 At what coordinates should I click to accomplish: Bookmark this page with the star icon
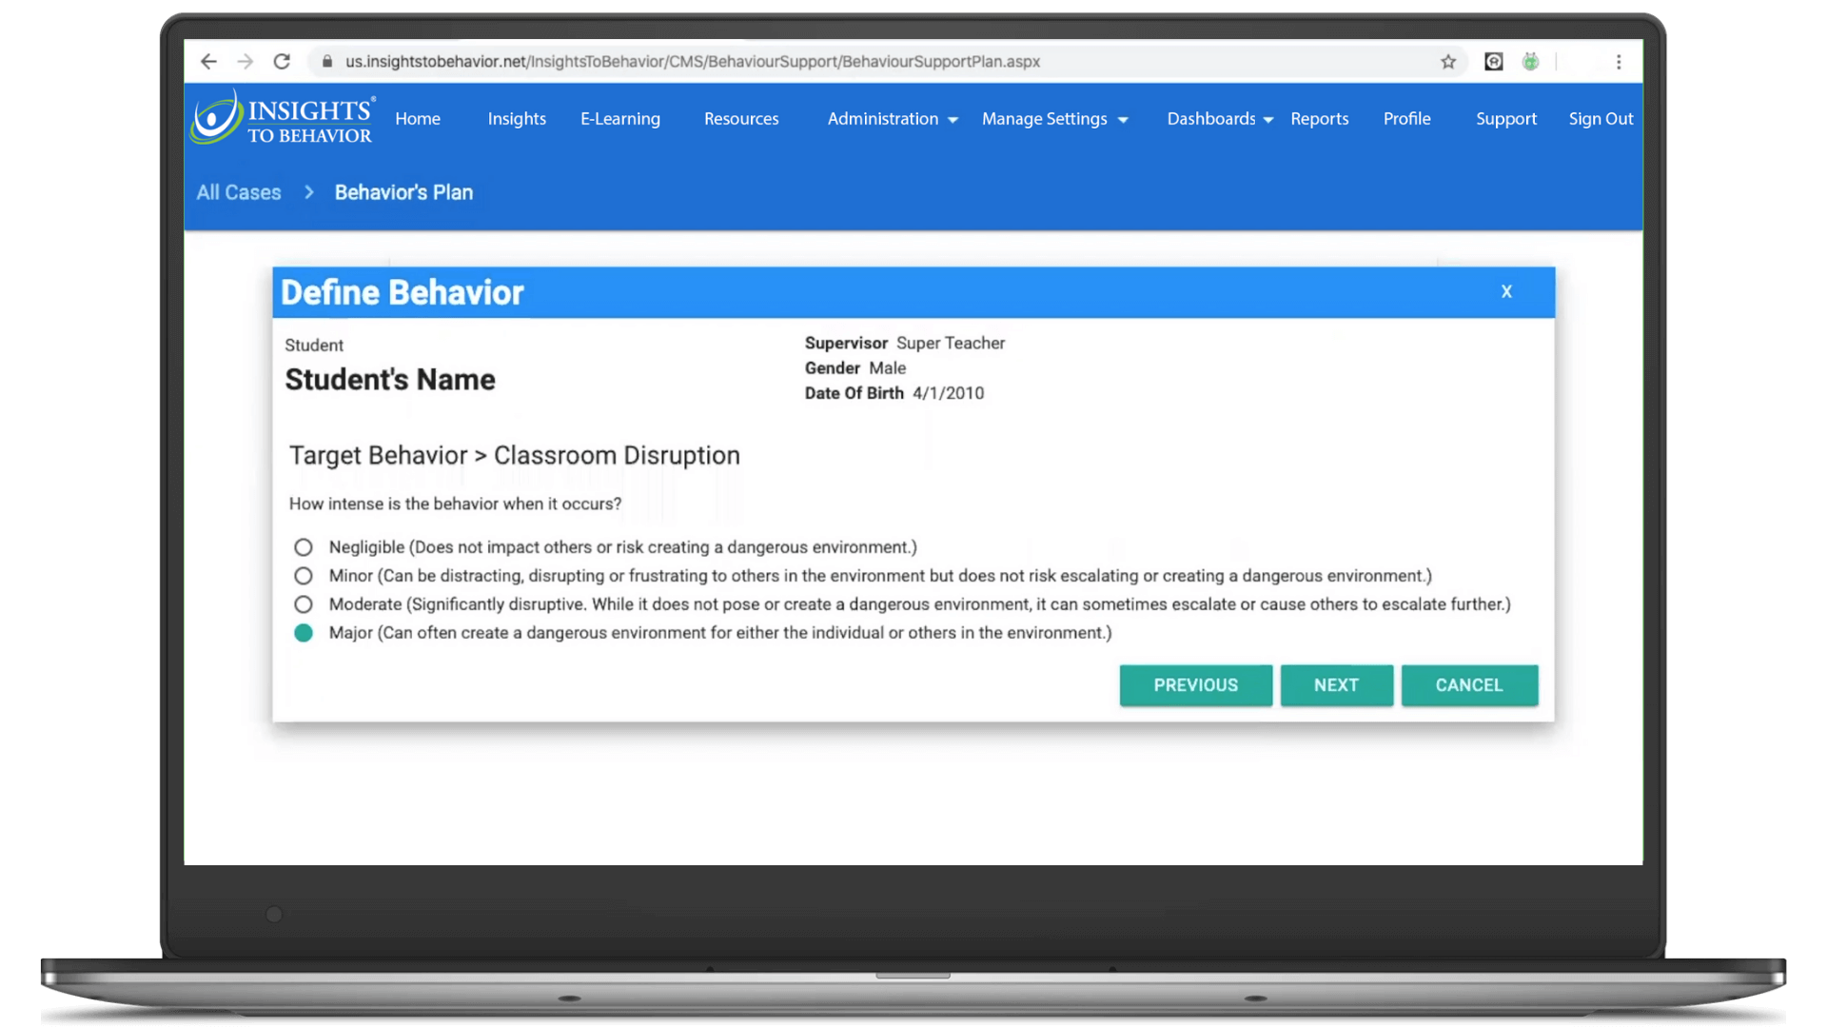pyautogui.click(x=1448, y=62)
